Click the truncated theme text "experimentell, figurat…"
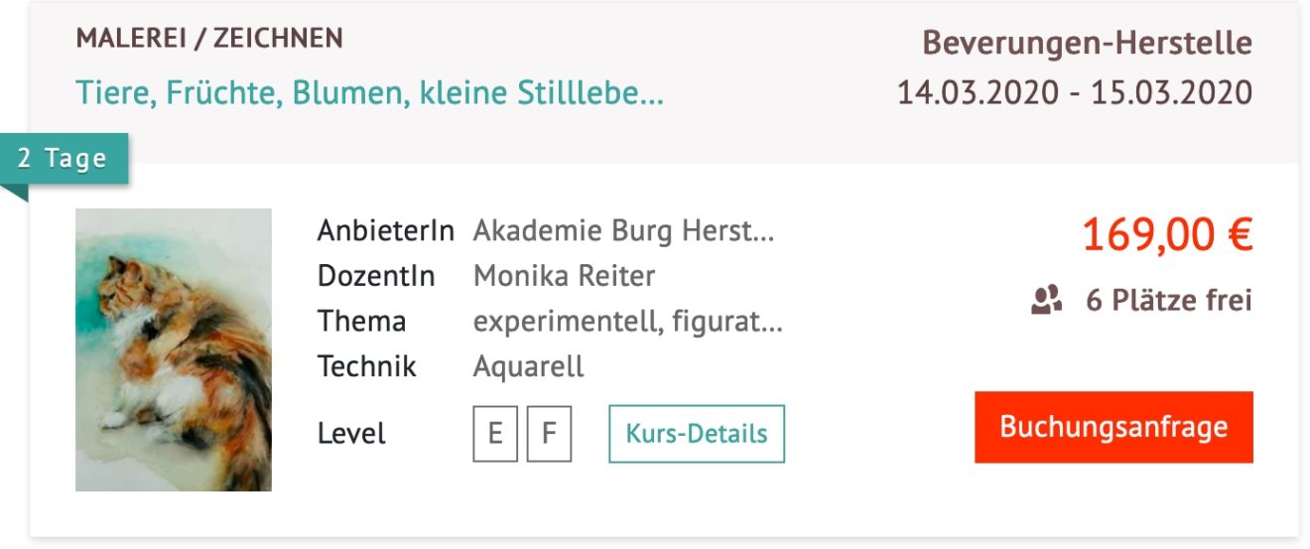The width and height of the screenshot is (1310, 549). pyautogui.click(x=628, y=322)
